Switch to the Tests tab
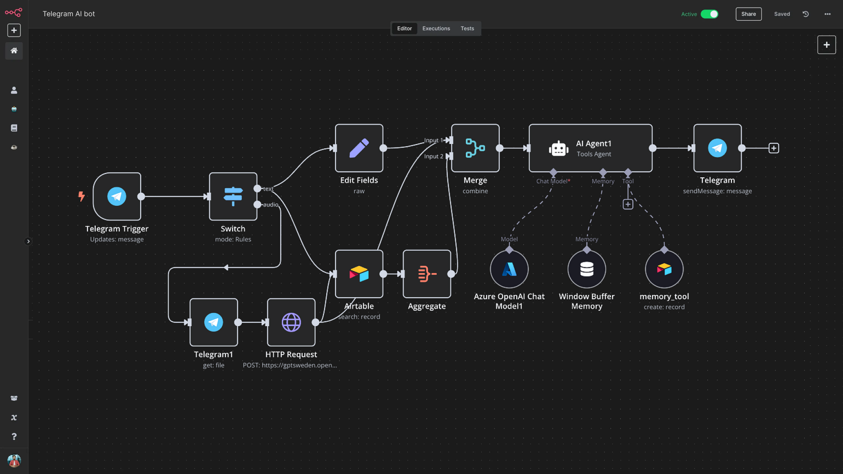 tap(467, 29)
